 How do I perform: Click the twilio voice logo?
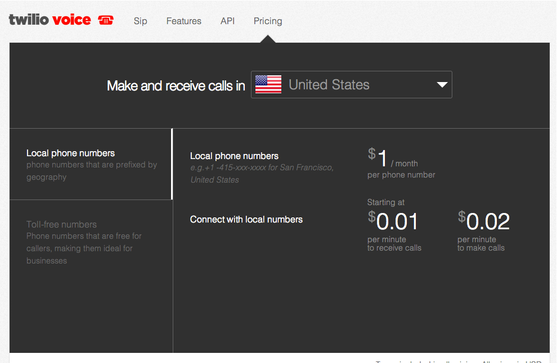(x=61, y=20)
